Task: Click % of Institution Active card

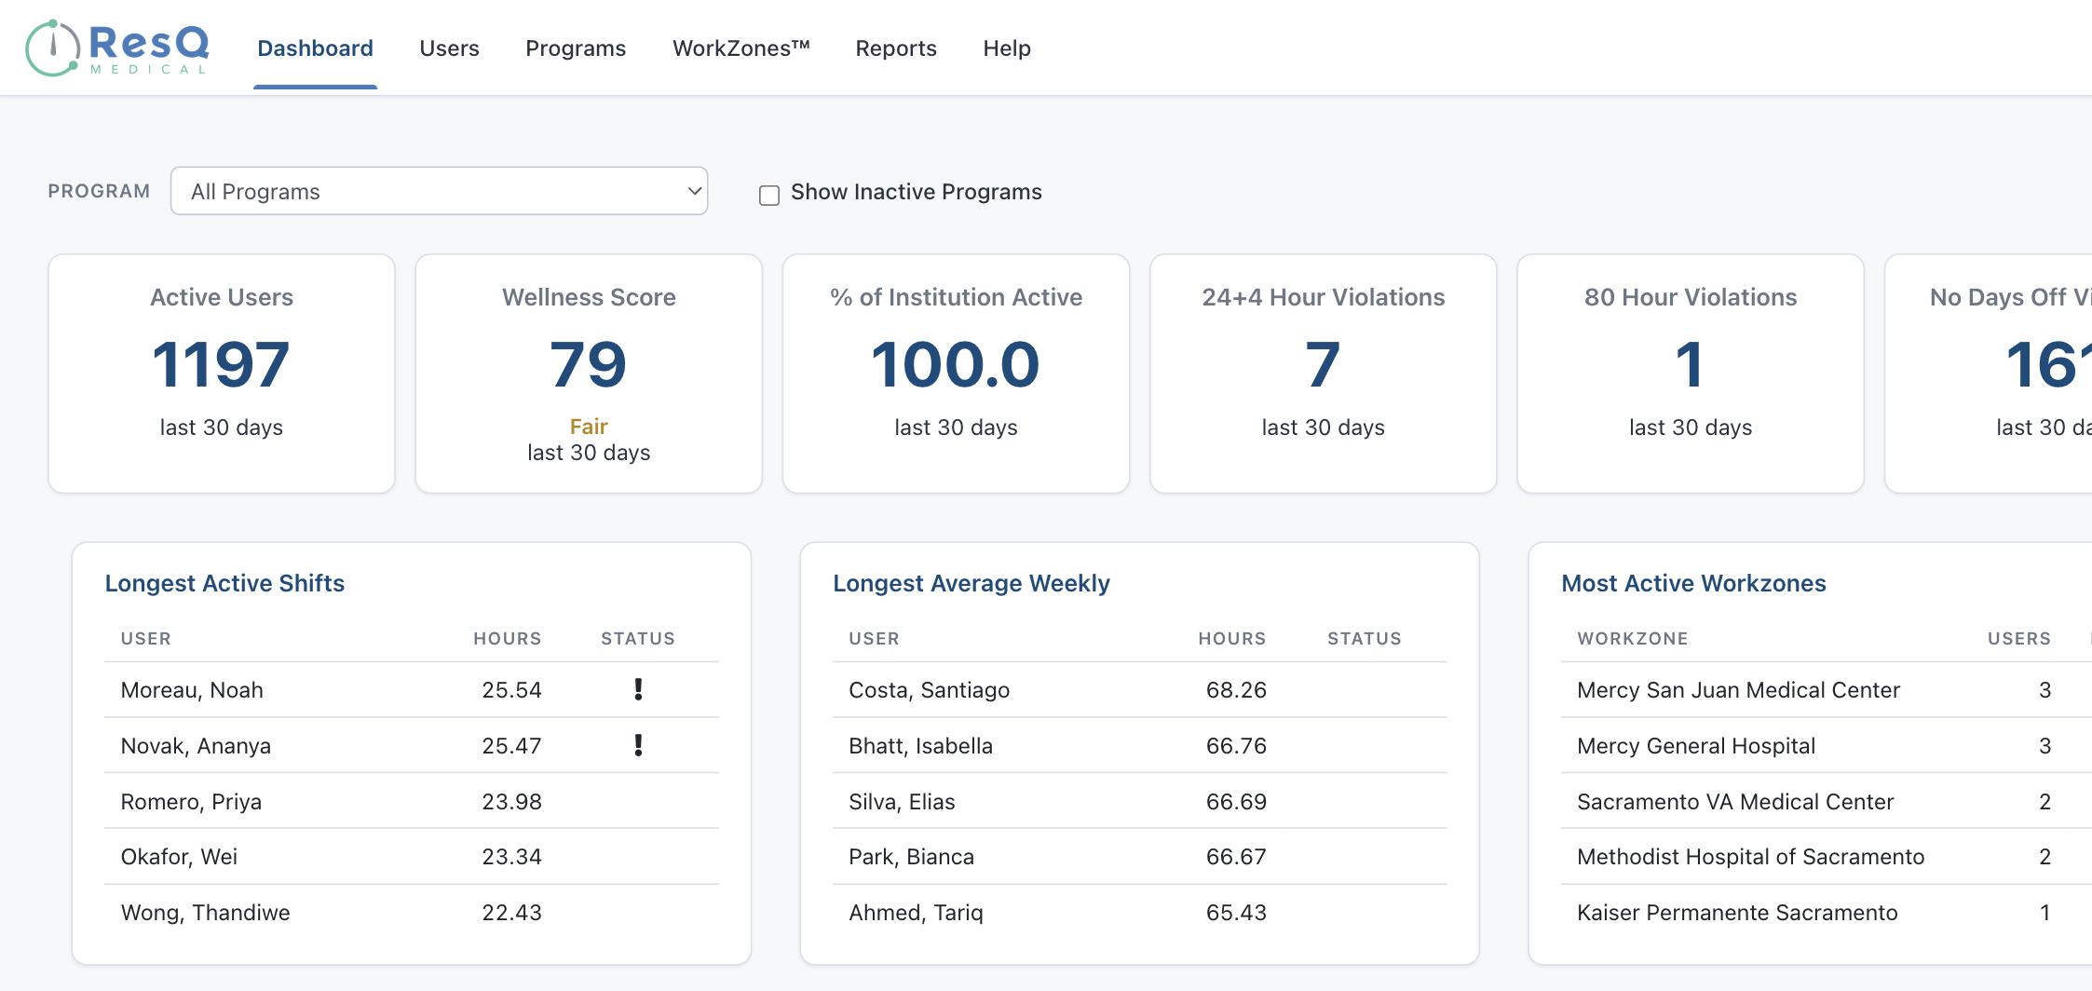Action: pyautogui.click(x=956, y=373)
